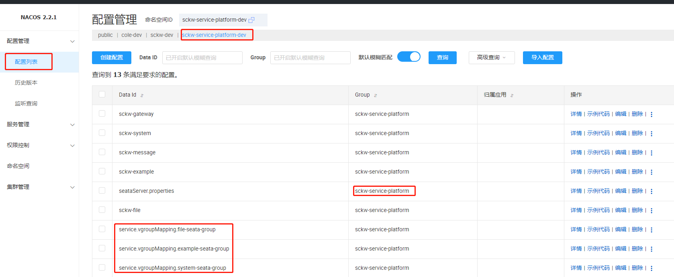
Task: Open 历史版本 in the sidebar
Action: 26,83
